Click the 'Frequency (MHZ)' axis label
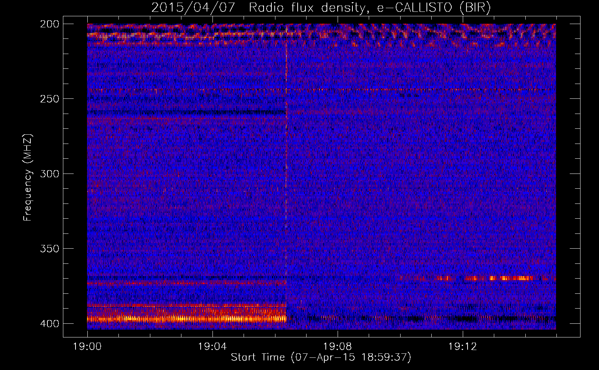 pyautogui.click(x=28, y=178)
